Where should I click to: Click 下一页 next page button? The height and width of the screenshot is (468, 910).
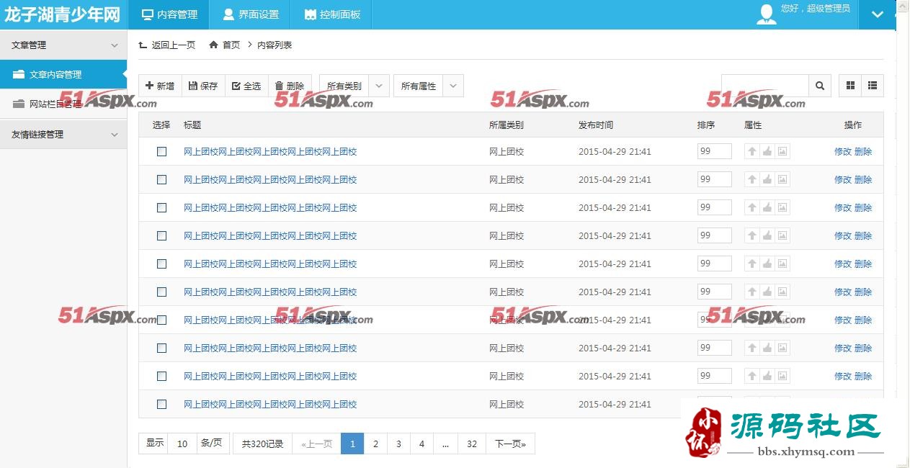click(x=510, y=444)
